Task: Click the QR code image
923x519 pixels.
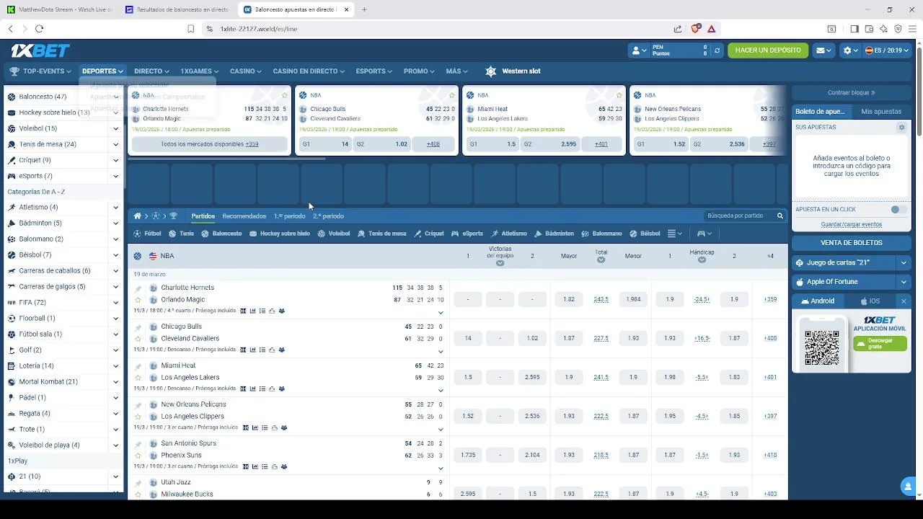Action: [822, 347]
